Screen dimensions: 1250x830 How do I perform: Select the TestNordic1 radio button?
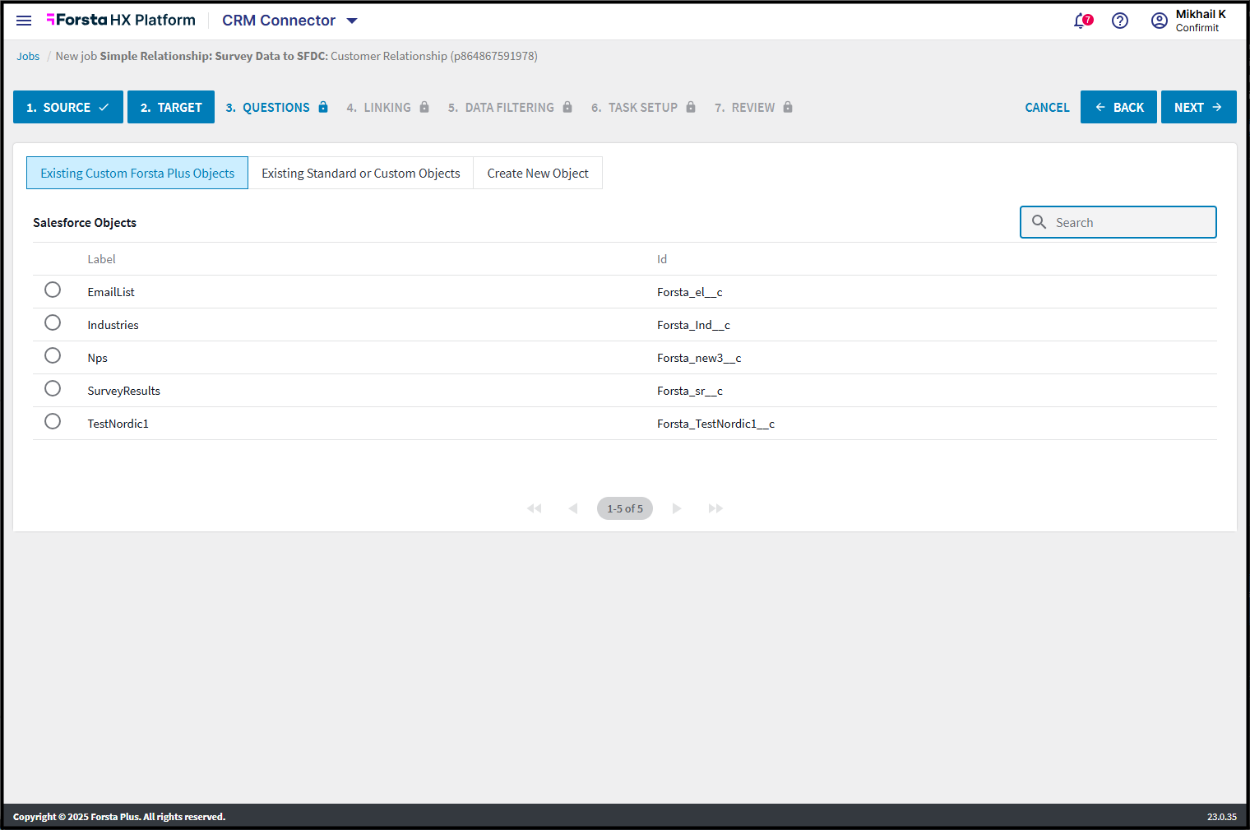point(53,421)
